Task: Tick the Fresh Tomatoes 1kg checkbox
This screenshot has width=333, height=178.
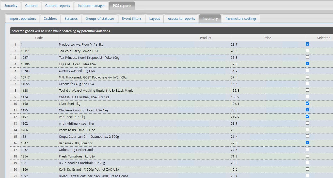Action: (307, 156)
